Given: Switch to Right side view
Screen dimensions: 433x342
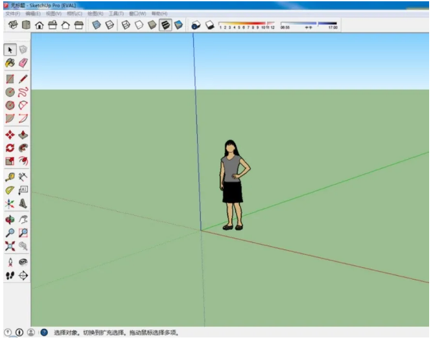Looking at the screenshot, I should coord(53,25).
